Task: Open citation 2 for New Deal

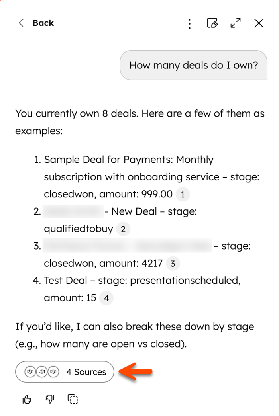Action: click(x=123, y=229)
